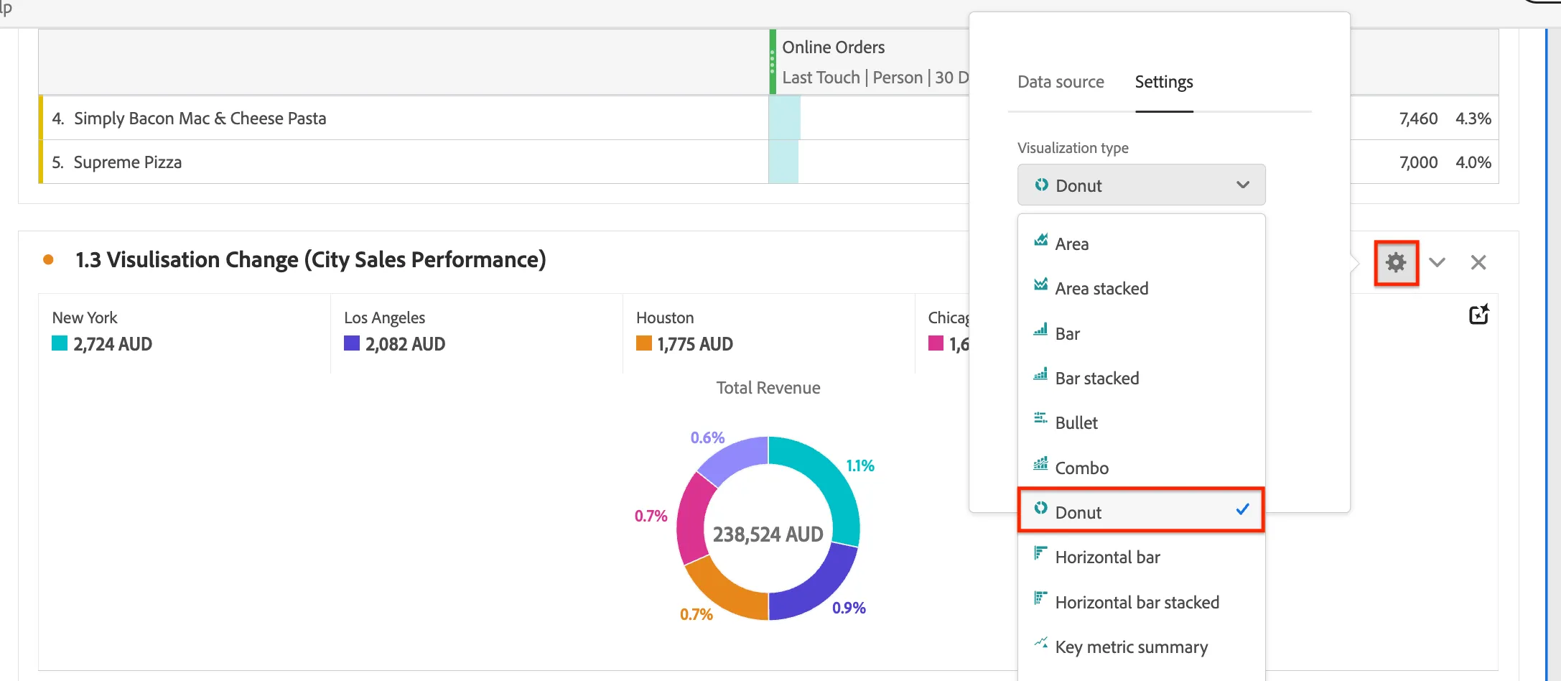Image resolution: width=1561 pixels, height=681 pixels.
Task: Click the Online Orders column header
Action: (x=833, y=47)
